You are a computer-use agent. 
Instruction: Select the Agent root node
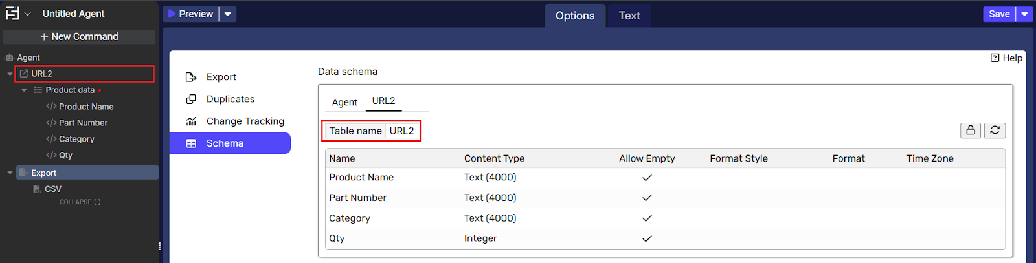pos(28,58)
